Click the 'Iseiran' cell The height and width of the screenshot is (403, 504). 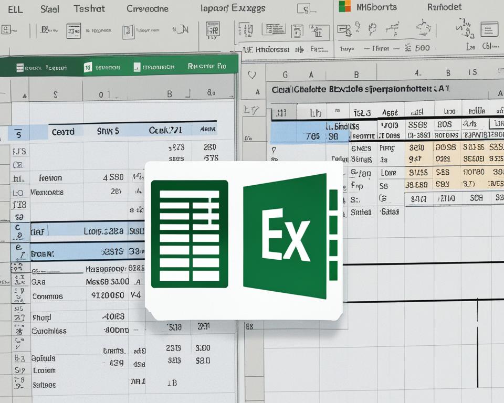click(50, 178)
